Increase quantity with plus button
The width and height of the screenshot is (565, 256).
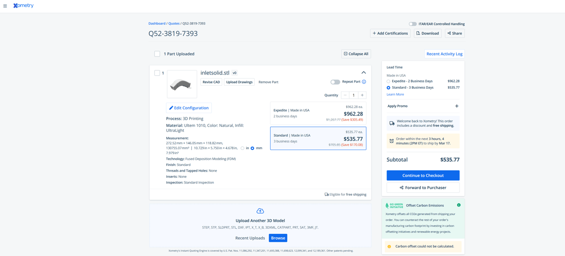tap(362, 95)
